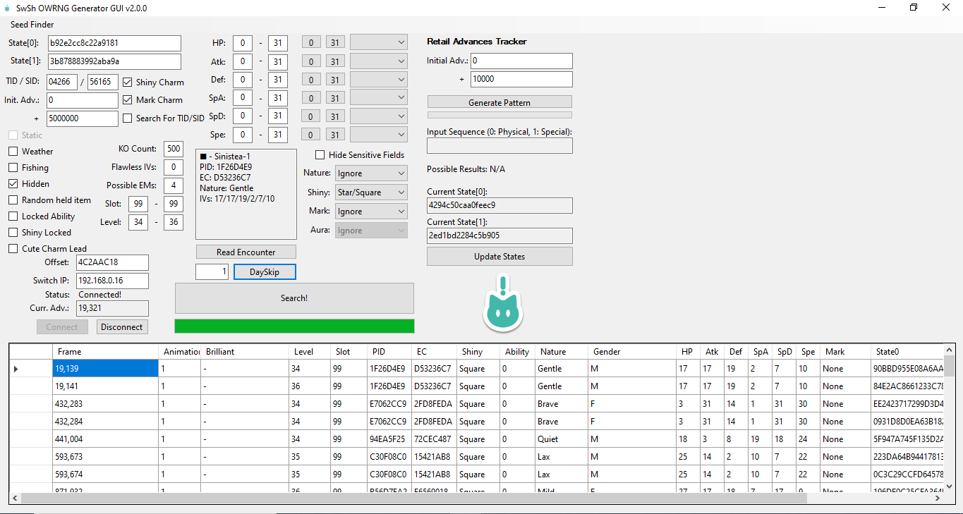The image size is (963, 514).
Task: Select the Quiet nature cell
Action: click(x=562, y=439)
